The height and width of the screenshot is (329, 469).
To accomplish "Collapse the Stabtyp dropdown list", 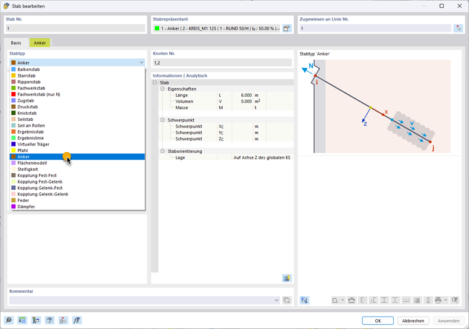I will [x=141, y=62].
